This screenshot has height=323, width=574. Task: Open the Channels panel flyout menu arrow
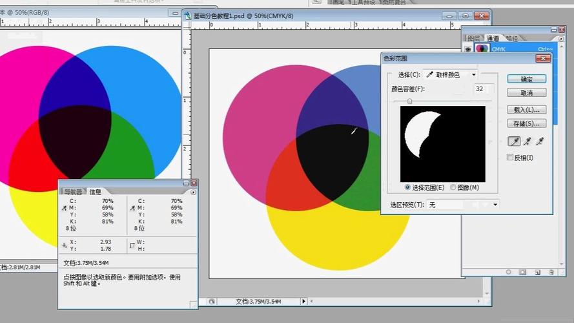pos(561,38)
